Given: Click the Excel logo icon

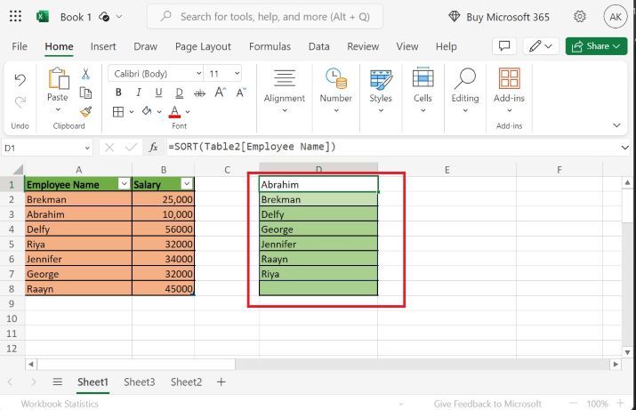Looking at the screenshot, I should click(43, 17).
